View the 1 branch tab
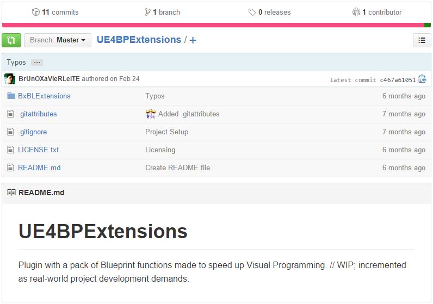Screen dimensions: 433x304 [162, 12]
